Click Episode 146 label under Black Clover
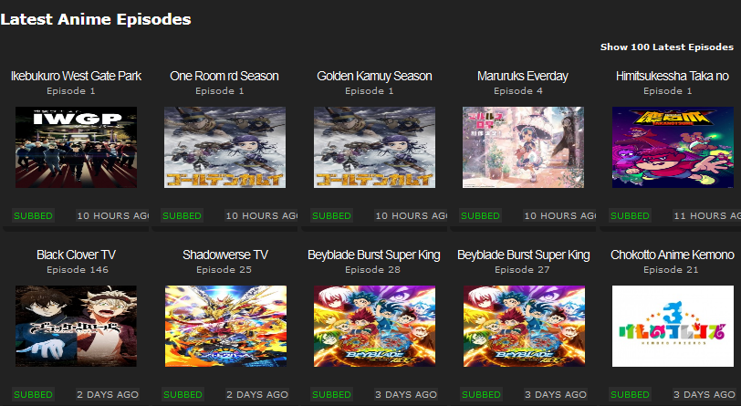Screen dimensions: 741x406 78,269
